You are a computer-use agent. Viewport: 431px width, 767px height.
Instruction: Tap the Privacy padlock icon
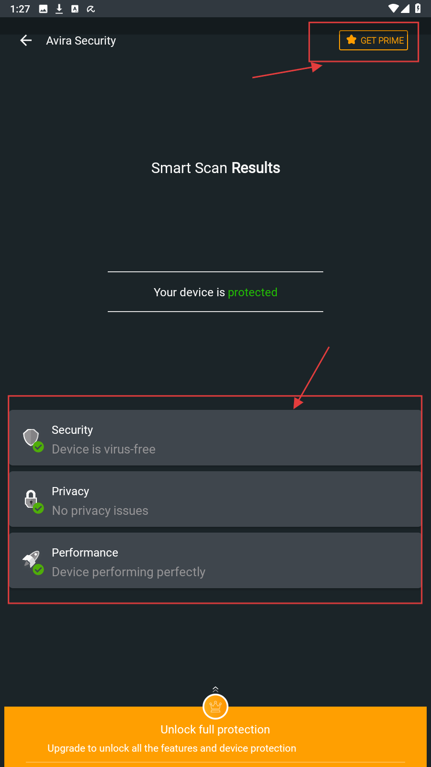31,499
